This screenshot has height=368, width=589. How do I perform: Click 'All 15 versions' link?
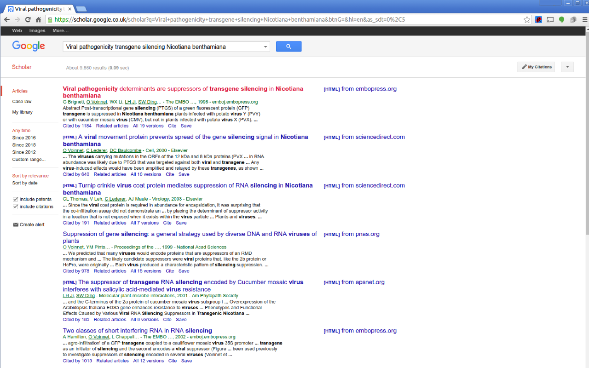pos(146,271)
